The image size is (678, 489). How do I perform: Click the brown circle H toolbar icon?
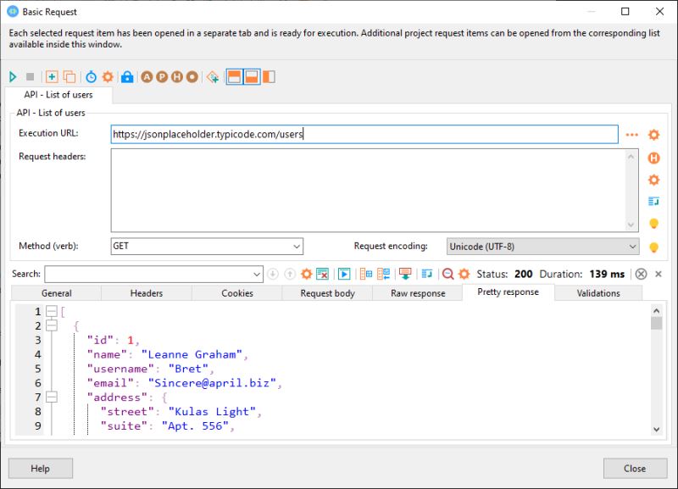click(x=177, y=77)
